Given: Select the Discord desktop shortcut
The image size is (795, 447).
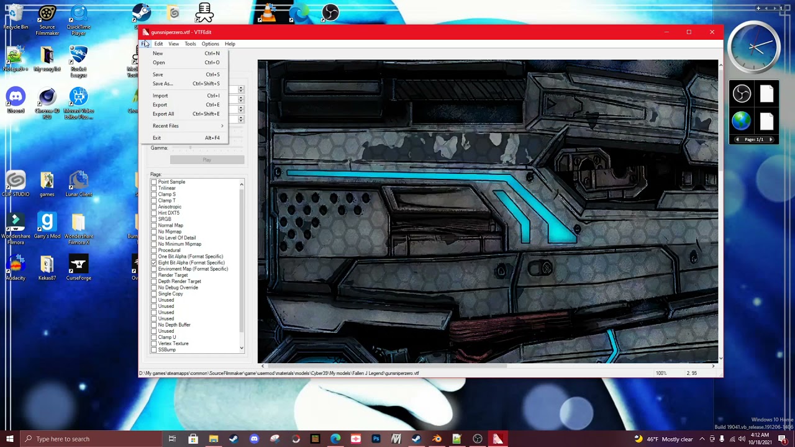Looking at the screenshot, I should [x=16, y=101].
